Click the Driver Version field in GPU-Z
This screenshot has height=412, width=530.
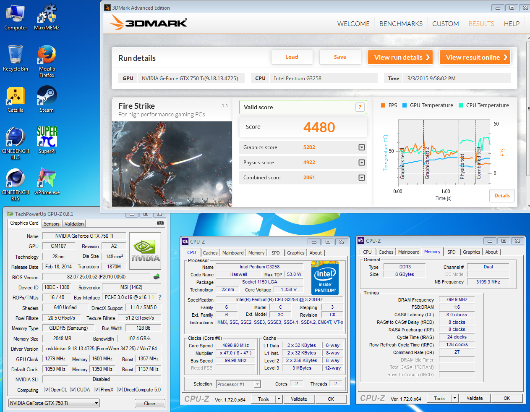(x=102, y=349)
